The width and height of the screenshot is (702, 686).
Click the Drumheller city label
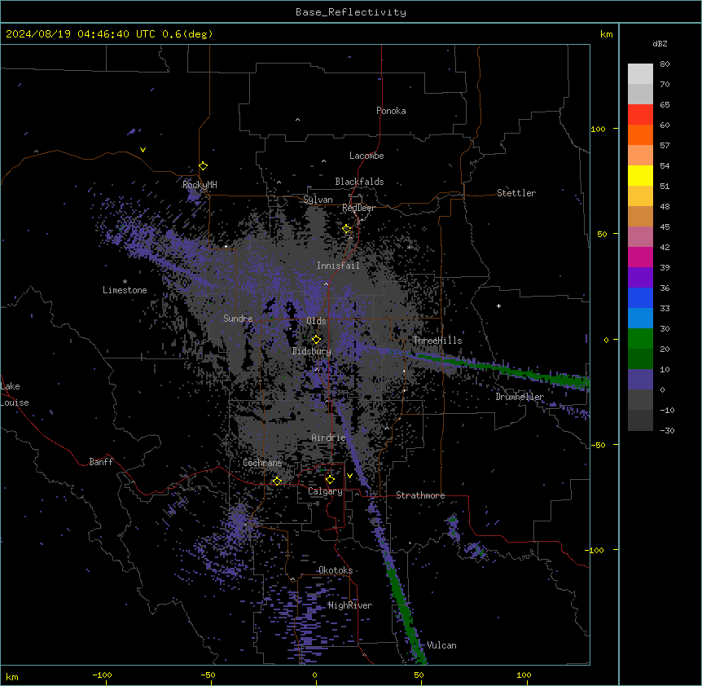tap(520, 397)
